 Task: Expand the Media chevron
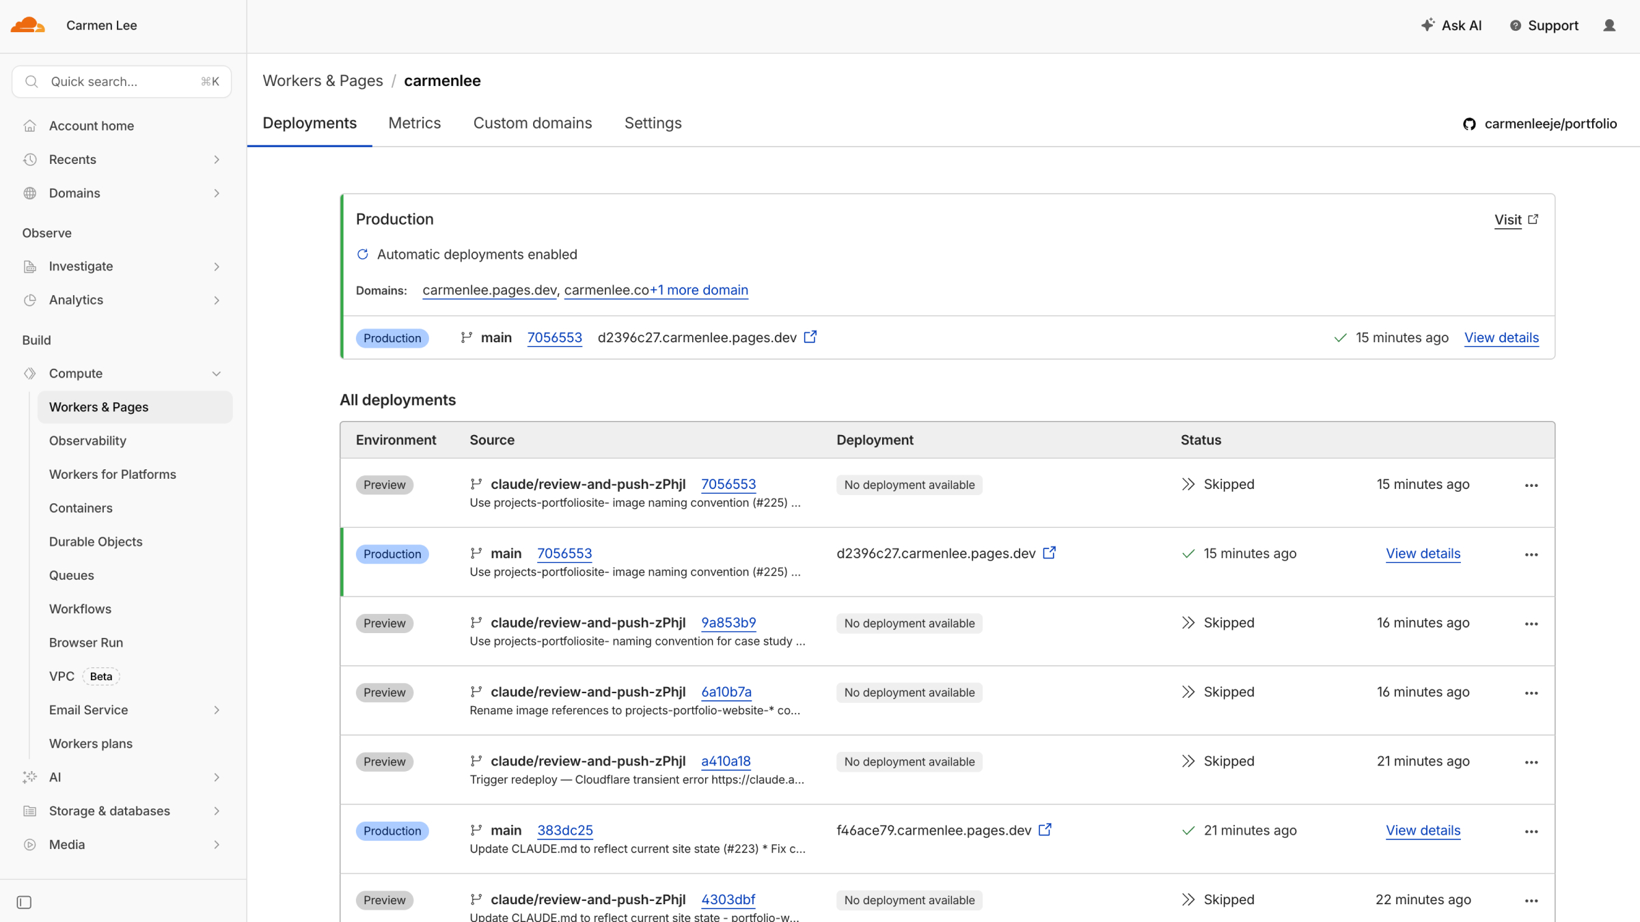click(x=217, y=844)
